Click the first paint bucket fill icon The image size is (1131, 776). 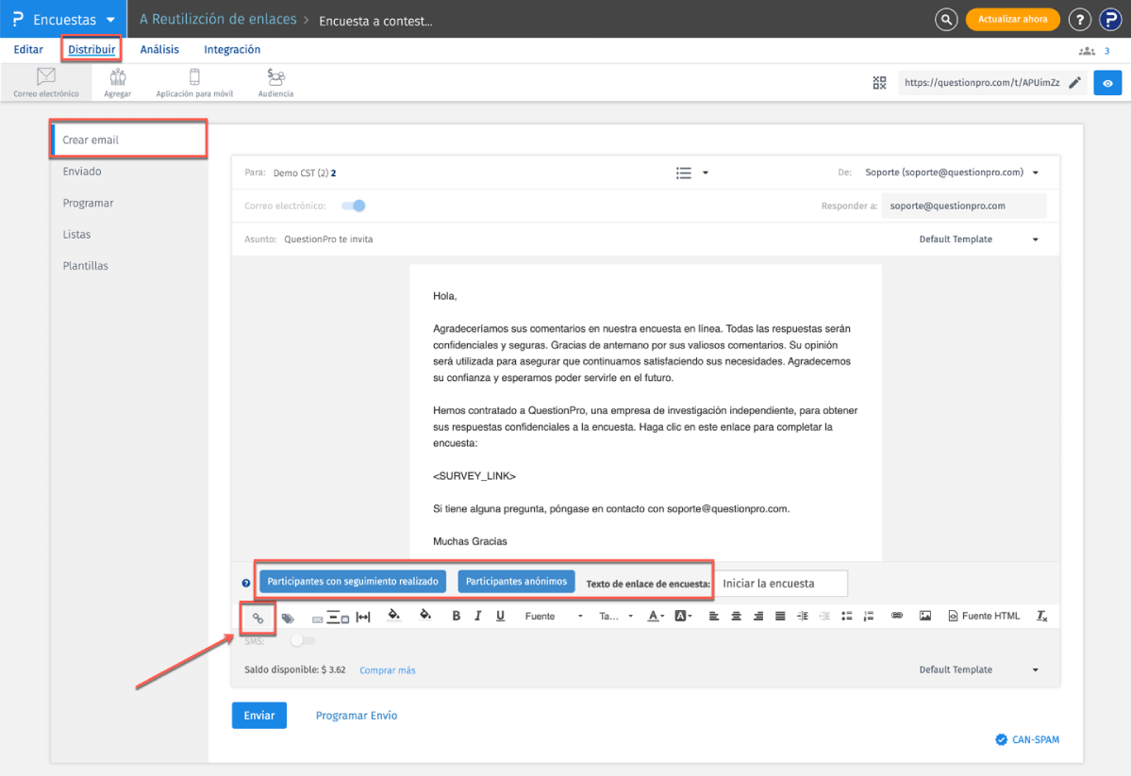pos(394,615)
